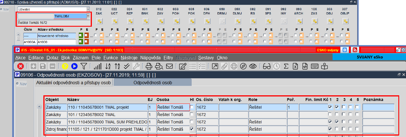Click the key icon under 012 ZAK
The width and height of the screenshot is (406, 137).
[99, 21]
